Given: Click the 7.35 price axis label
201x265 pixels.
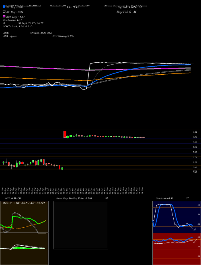Looking at the screenshot, I should 195,152.
